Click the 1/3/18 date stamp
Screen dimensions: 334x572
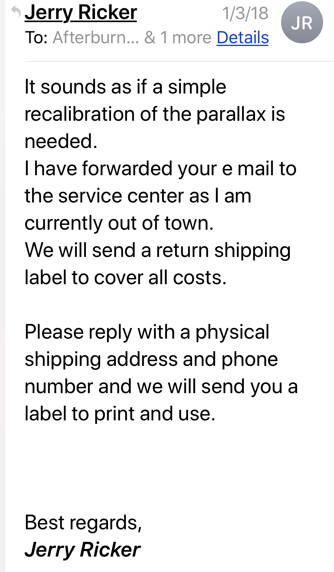[245, 14]
